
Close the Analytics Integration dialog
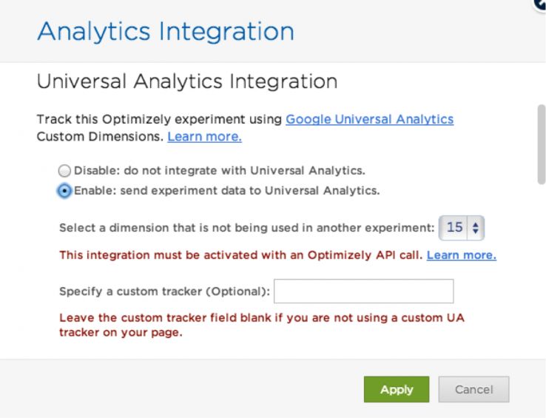[541, 3]
